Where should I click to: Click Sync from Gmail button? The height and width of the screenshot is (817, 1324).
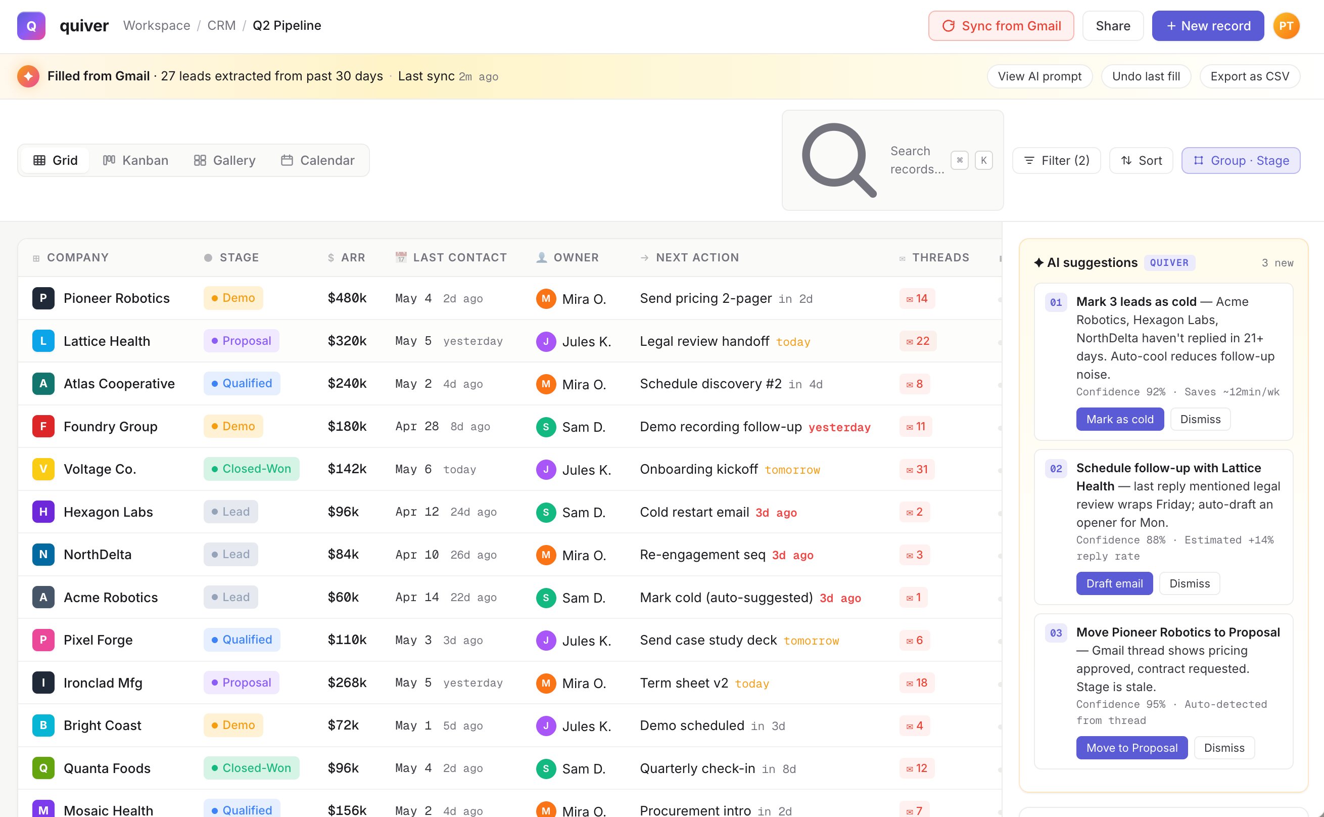pos(1001,26)
